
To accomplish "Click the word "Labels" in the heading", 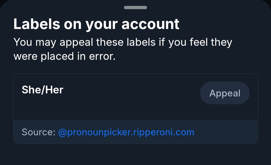I will tap(37, 24).
